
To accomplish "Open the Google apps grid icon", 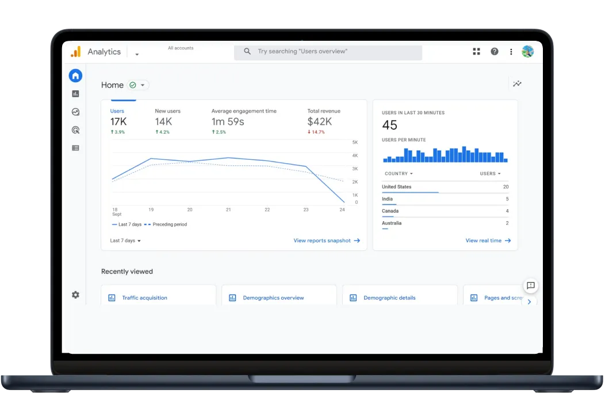I will (477, 51).
